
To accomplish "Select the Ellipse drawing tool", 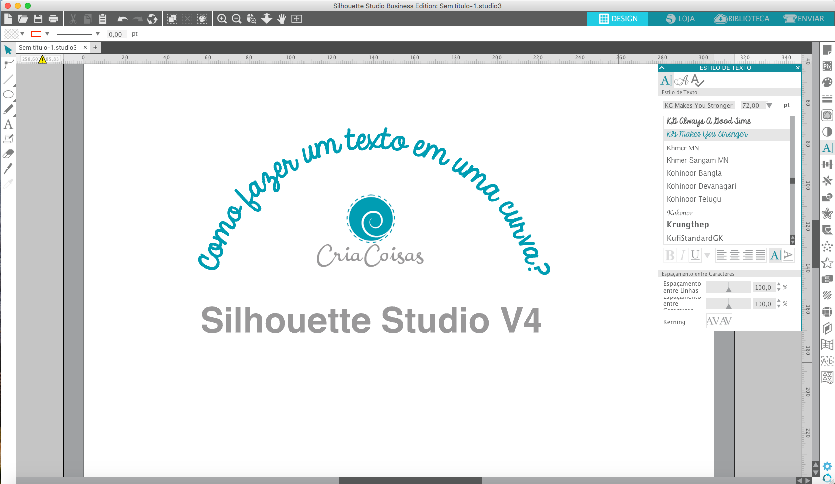I will click(8, 94).
